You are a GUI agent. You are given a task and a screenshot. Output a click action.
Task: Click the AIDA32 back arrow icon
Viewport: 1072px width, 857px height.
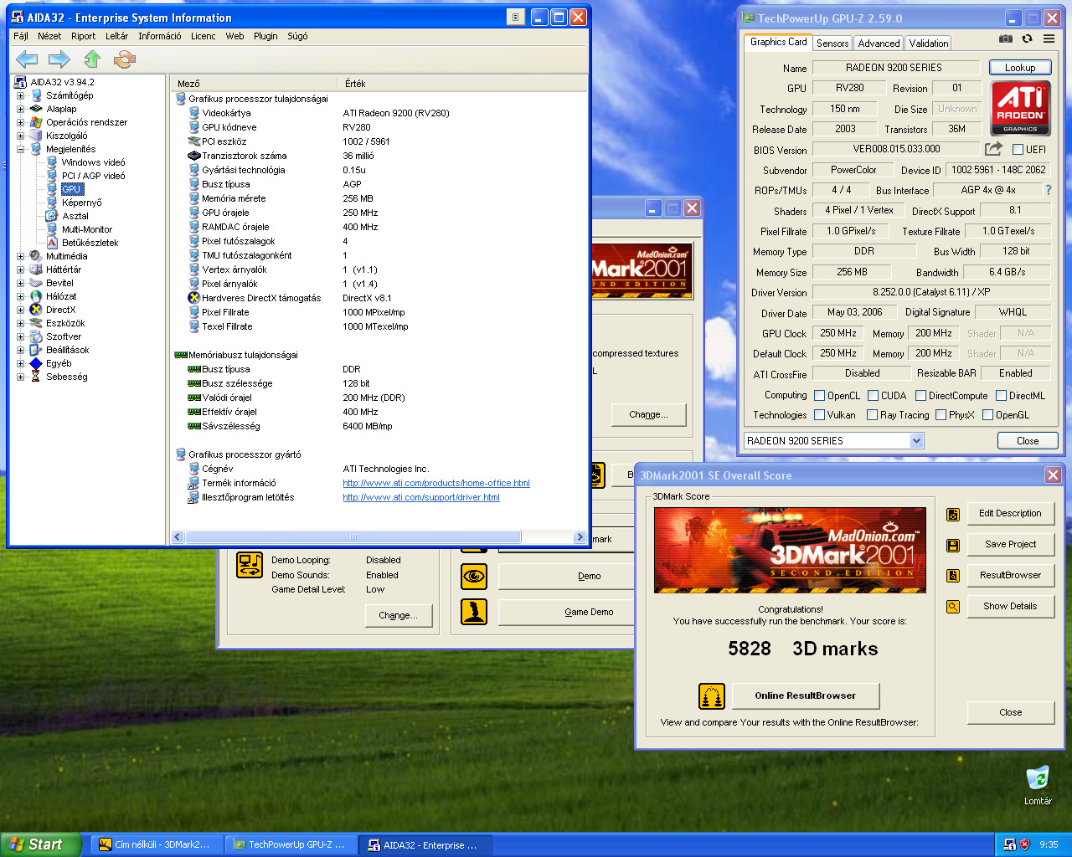coord(27,59)
